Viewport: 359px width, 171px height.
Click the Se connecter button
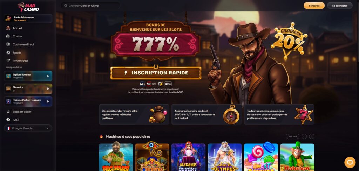point(340,6)
